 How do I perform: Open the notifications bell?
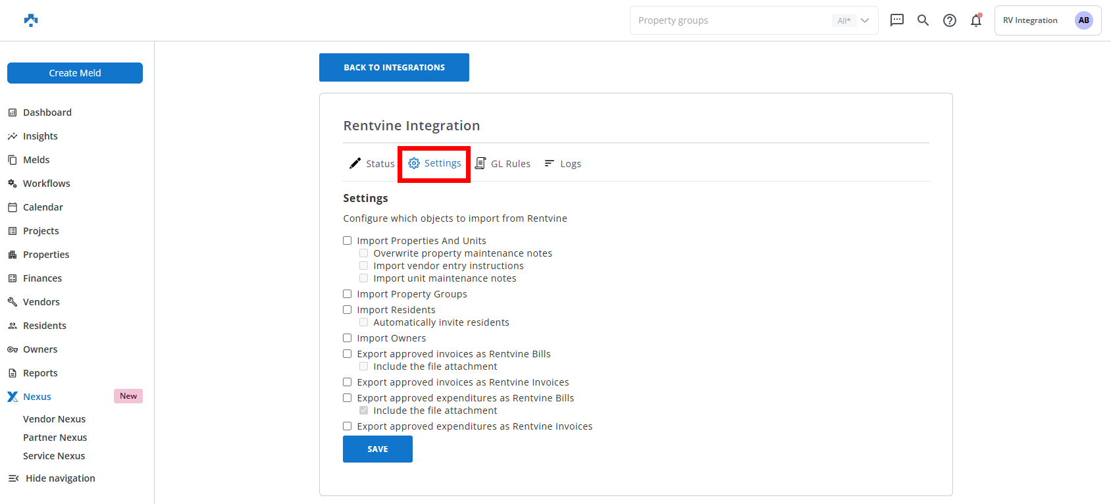click(x=975, y=20)
